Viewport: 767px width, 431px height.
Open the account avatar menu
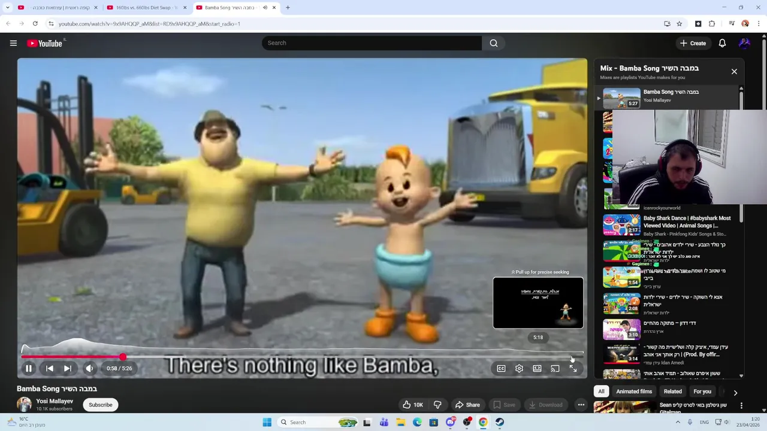(x=744, y=43)
